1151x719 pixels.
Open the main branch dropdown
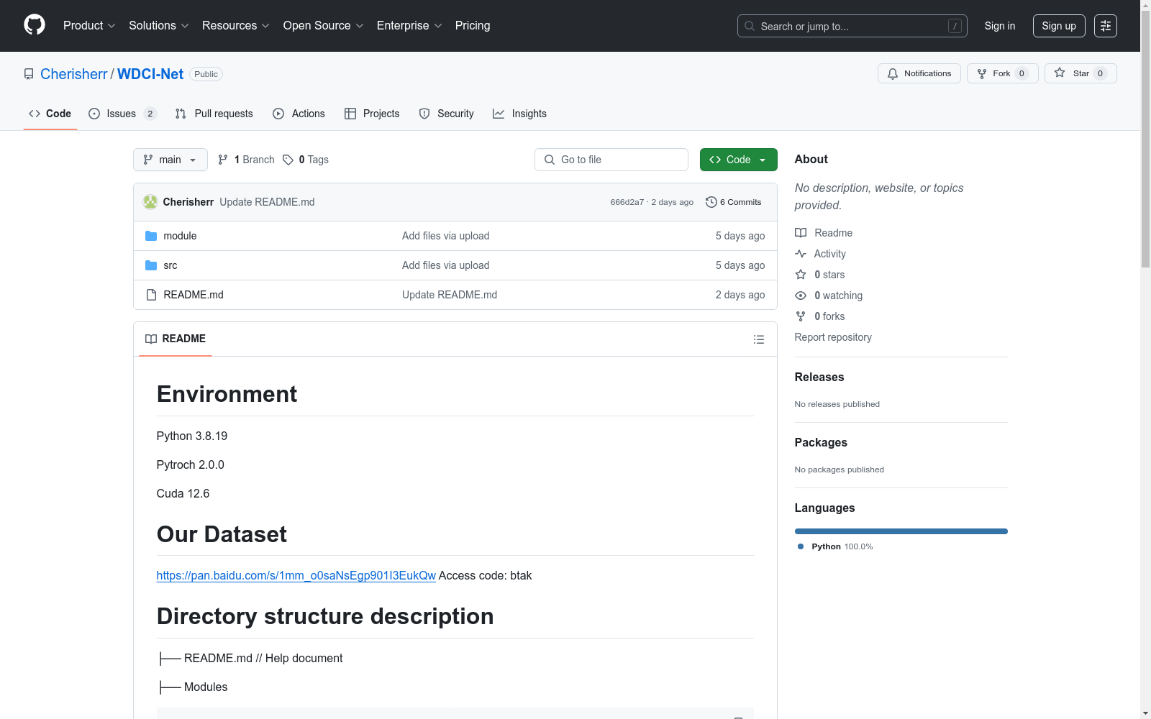pos(170,160)
